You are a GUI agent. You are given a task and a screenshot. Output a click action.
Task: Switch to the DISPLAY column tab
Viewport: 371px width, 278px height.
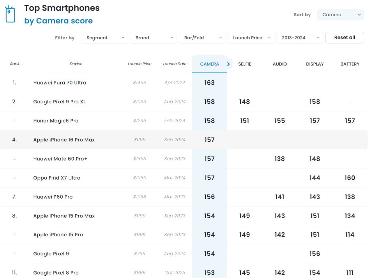315,64
